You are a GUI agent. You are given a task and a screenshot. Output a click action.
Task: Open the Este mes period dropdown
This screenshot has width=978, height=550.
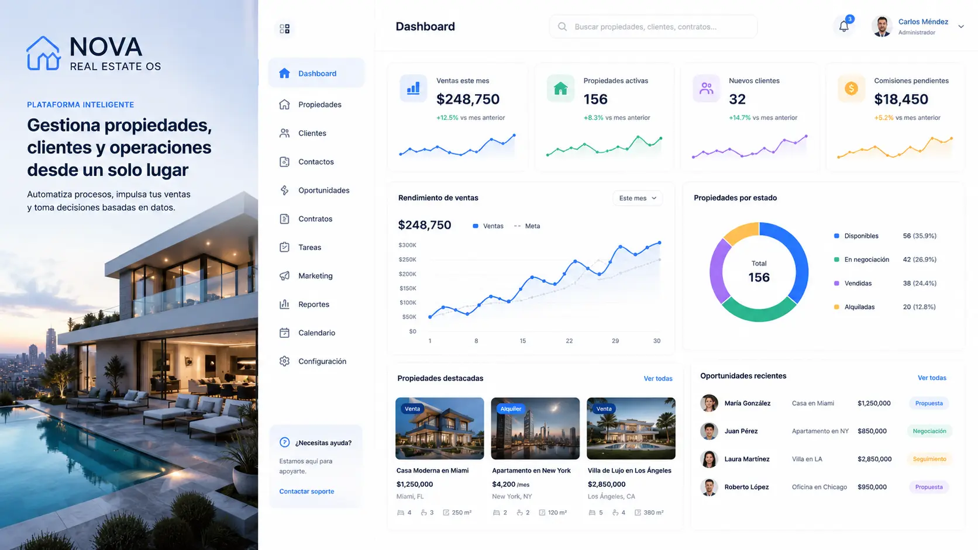pyautogui.click(x=638, y=198)
